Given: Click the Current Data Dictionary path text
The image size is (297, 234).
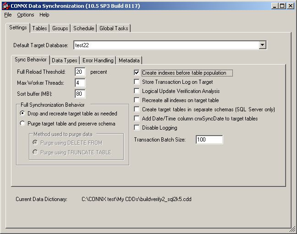Looking at the screenshot, I should tap(137, 199).
